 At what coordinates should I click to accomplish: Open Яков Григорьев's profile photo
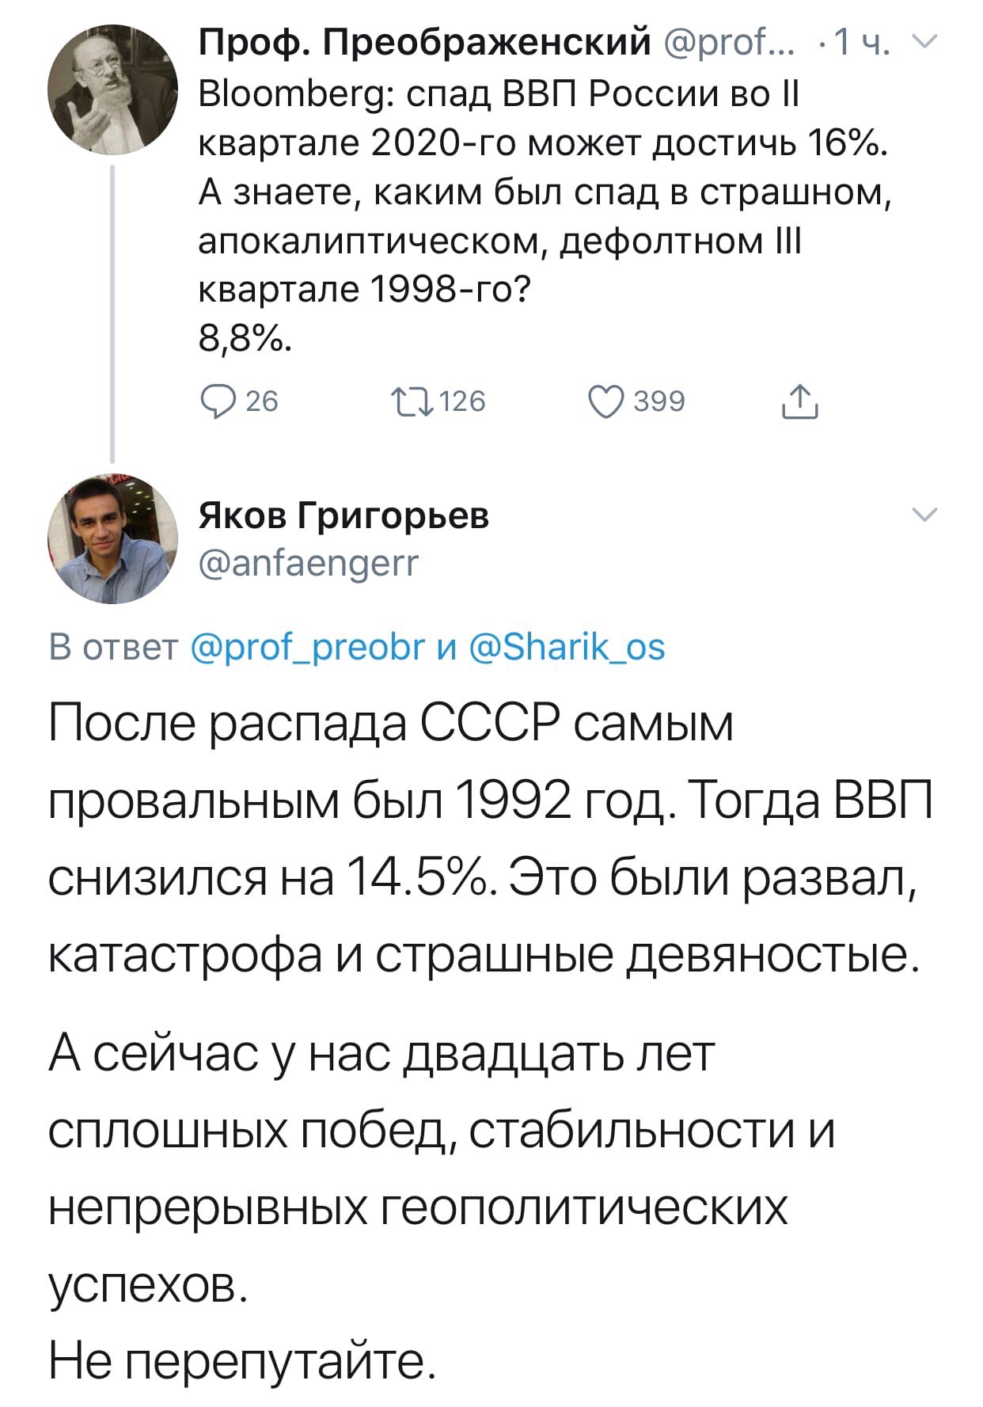[x=112, y=539]
